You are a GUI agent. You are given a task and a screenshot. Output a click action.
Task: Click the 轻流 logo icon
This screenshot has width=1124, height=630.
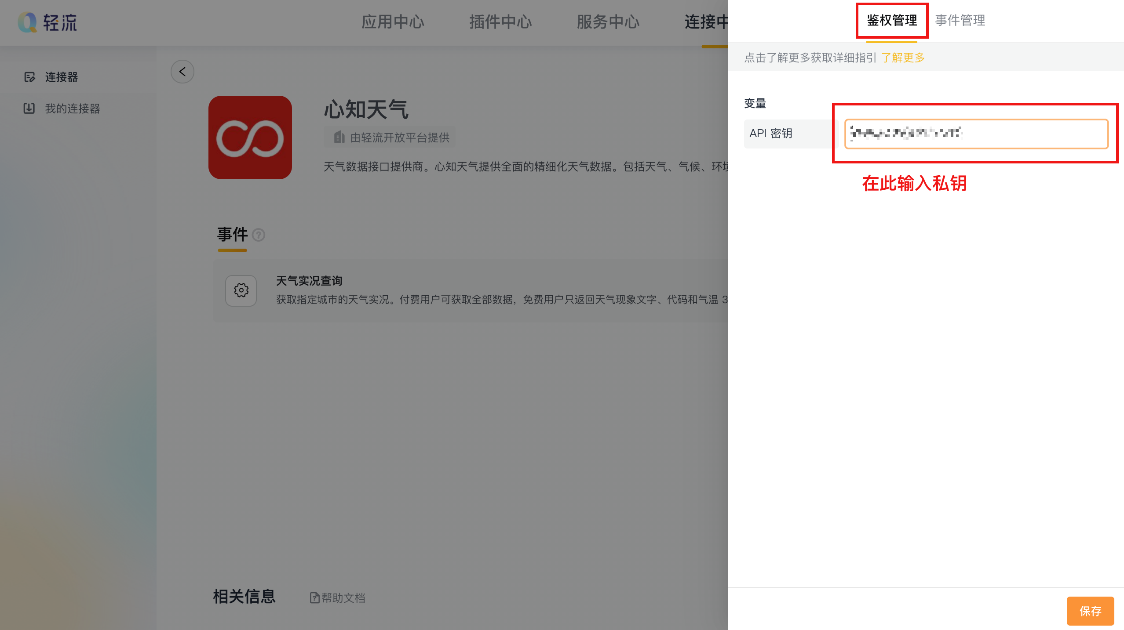tap(27, 22)
